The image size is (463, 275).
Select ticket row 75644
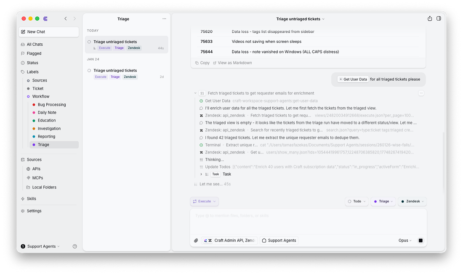308,52
